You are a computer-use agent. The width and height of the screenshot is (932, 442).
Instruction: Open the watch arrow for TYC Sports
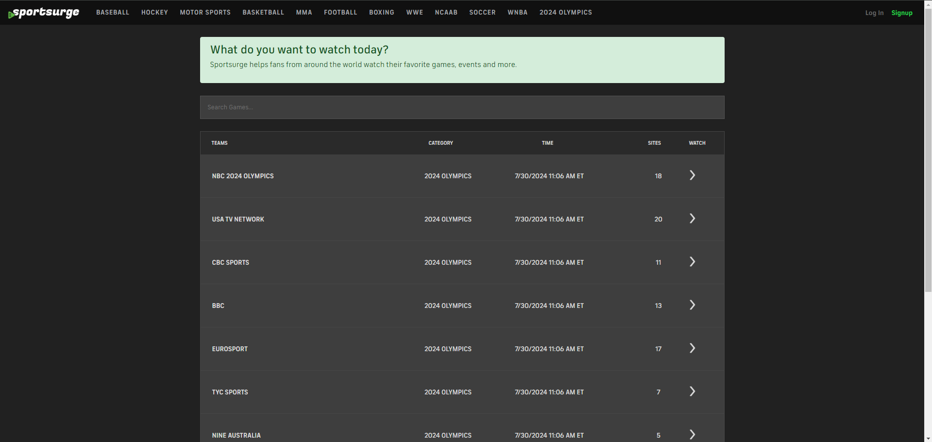pos(692,391)
